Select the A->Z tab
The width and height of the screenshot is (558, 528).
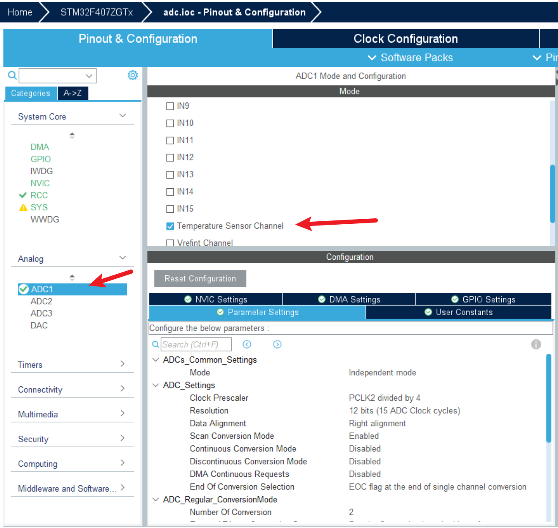tap(73, 93)
